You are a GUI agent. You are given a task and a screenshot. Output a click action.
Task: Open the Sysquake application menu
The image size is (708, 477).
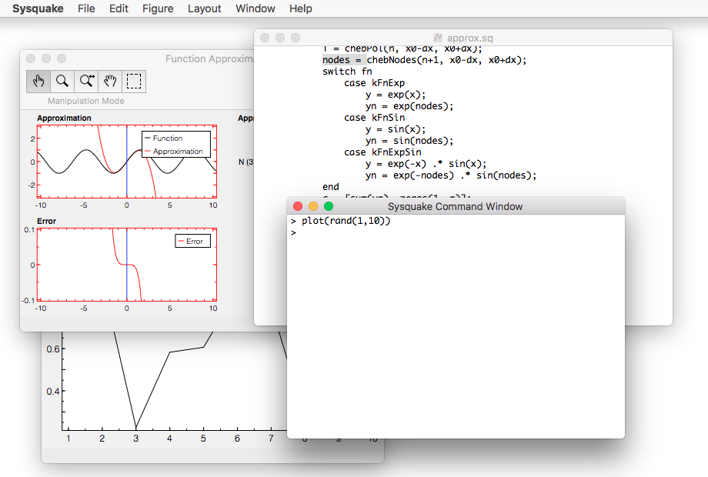tap(38, 8)
